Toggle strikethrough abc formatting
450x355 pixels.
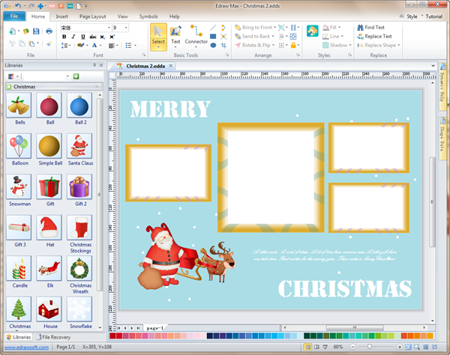[93, 37]
